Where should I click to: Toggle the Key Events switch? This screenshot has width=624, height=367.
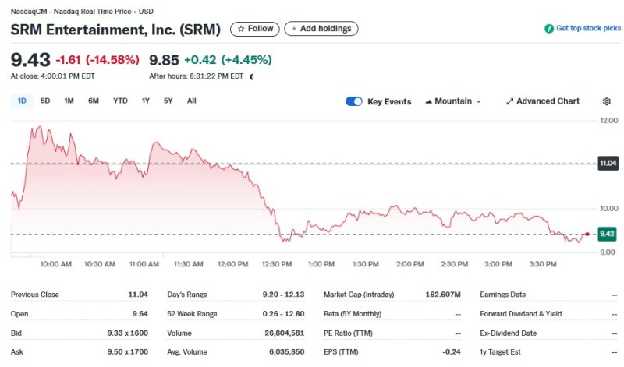click(x=354, y=101)
